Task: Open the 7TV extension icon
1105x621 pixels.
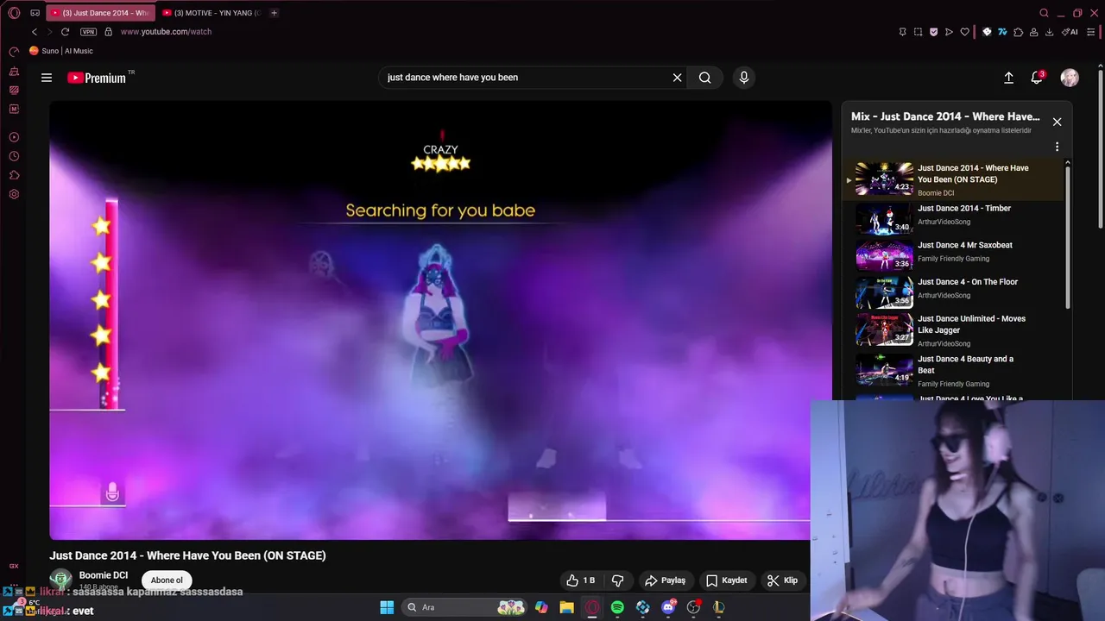Action: tap(1002, 32)
